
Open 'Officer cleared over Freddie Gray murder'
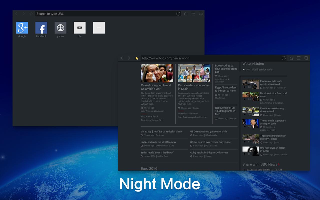(211, 142)
